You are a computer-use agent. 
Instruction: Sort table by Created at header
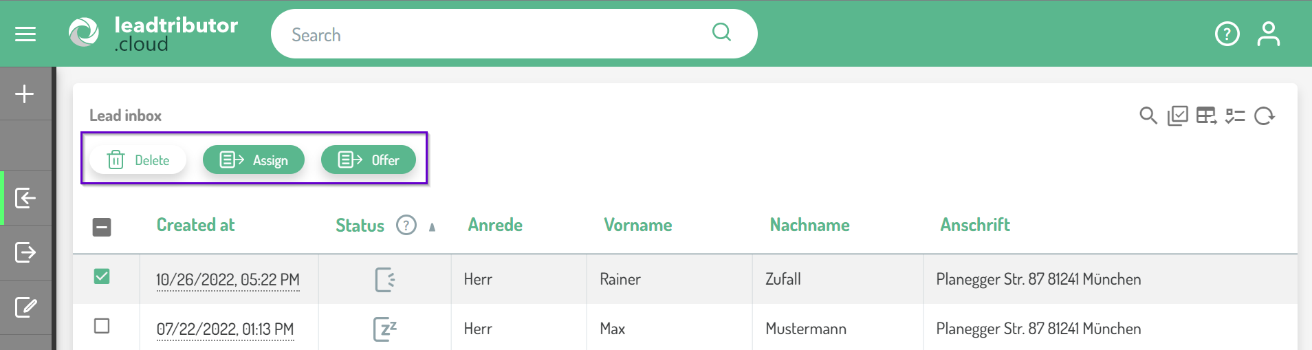[195, 225]
